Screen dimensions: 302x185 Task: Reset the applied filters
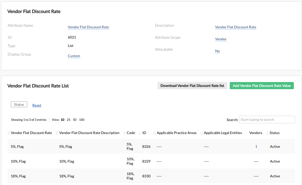click(37, 105)
